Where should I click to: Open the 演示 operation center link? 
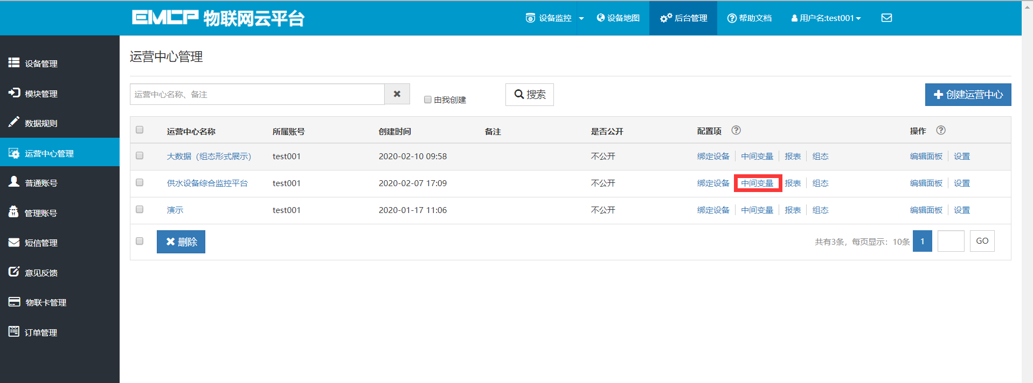(x=175, y=210)
